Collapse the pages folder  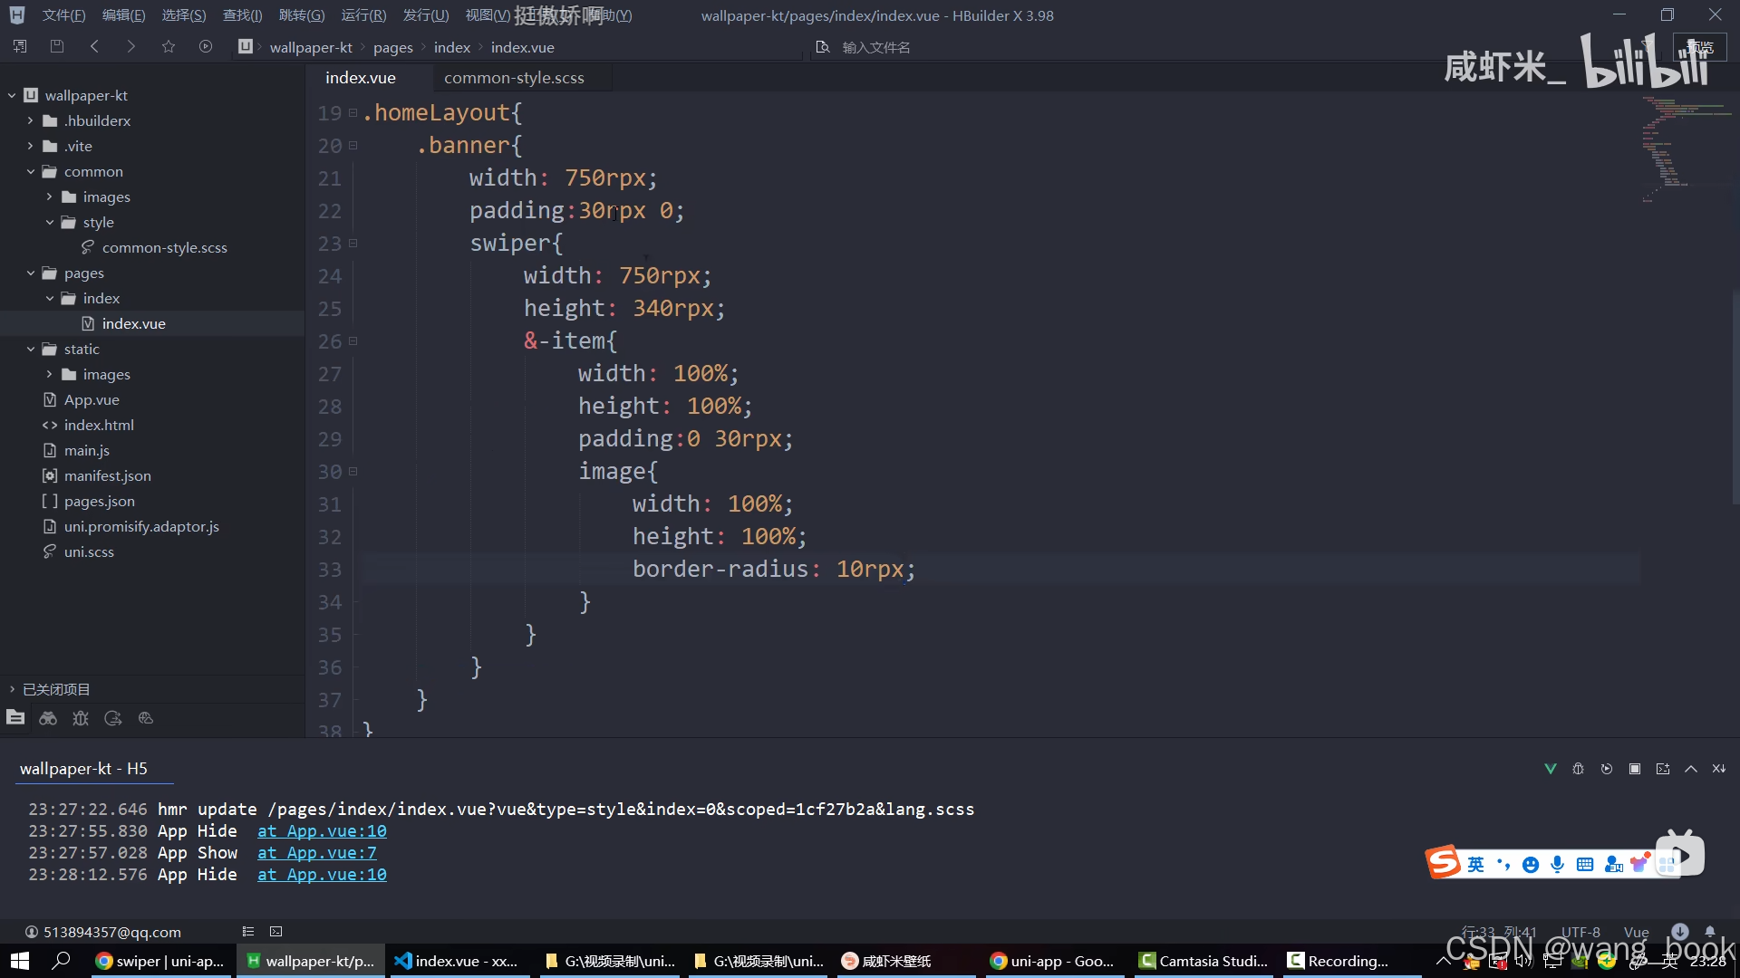(30, 273)
